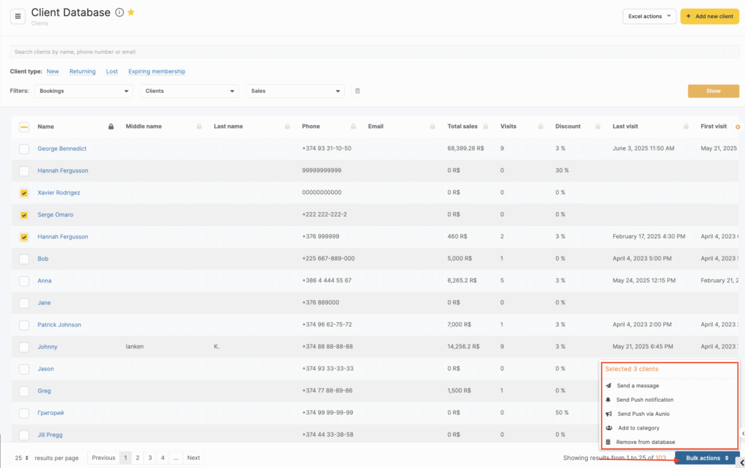
Task: Click paper plane icon for Send a message
Action: (x=609, y=386)
